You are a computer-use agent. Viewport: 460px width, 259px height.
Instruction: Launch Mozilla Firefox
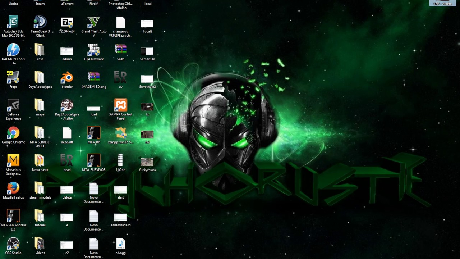point(13,188)
